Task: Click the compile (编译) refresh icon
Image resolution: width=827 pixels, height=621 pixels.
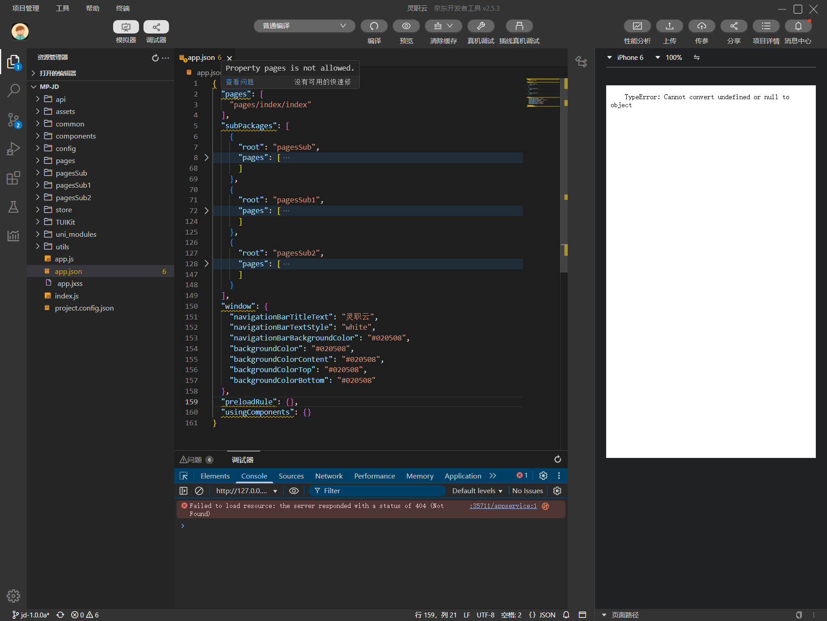Action: point(374,26)
